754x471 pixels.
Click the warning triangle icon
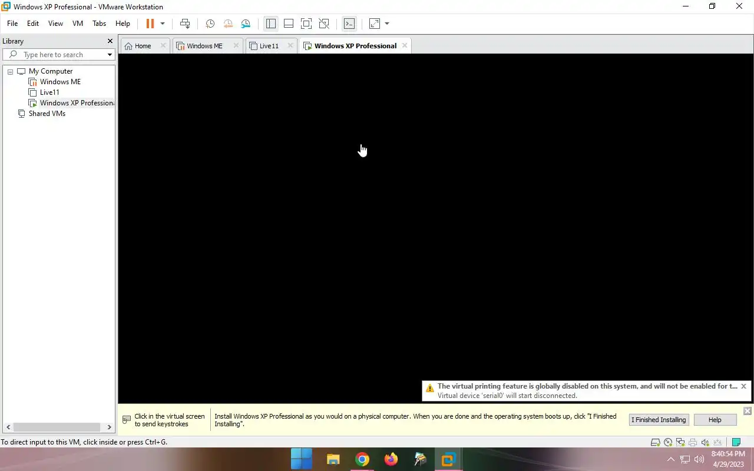[430, 388]
